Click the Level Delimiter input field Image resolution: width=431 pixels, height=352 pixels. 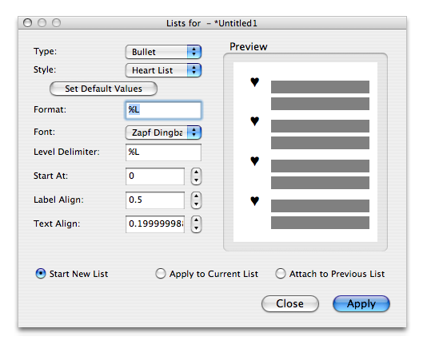164,152
